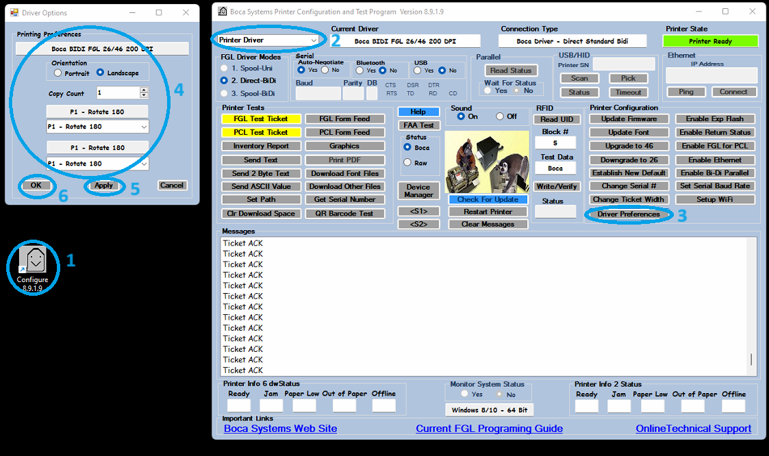Open first P1 - Rotate 180 dropdown
The height and width of the screenshot is (456, 769).
click(x=98, y=127)
